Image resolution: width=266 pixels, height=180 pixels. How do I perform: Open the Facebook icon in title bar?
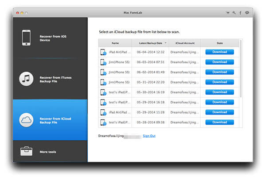coord(240,13)
